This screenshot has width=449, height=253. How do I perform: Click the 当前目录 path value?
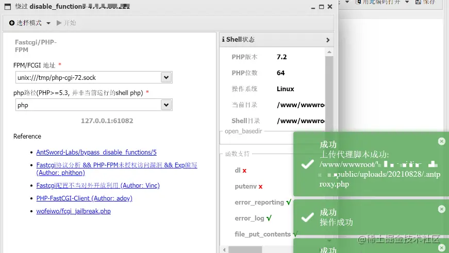(x=301, y=105)
